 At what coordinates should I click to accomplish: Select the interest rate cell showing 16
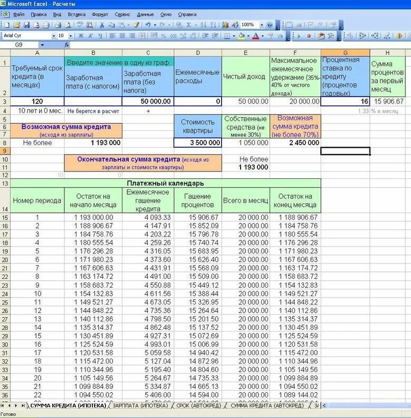[345, 101]
